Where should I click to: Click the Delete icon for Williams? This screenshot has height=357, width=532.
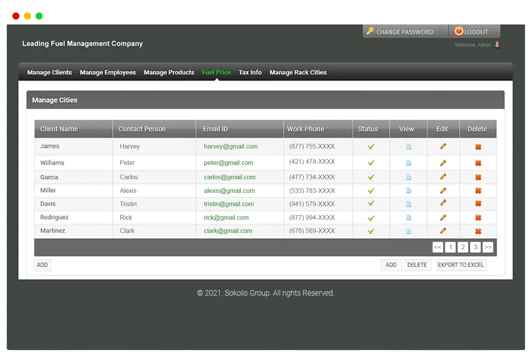[478, 163]
